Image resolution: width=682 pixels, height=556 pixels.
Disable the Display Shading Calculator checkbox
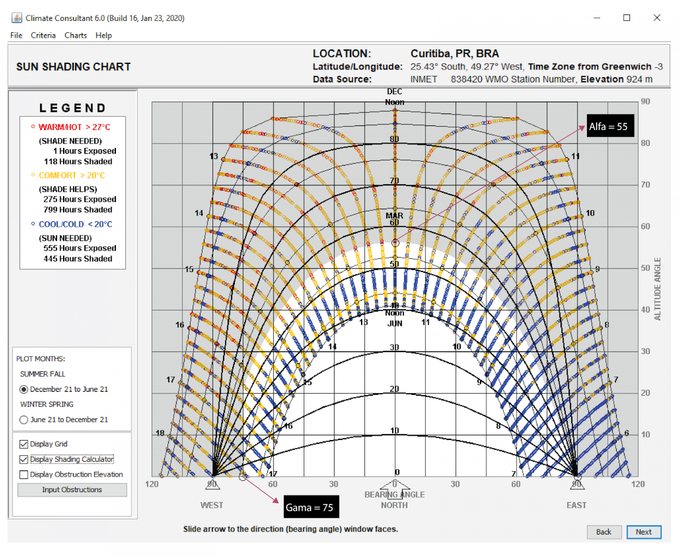click(x=24, y=459)
